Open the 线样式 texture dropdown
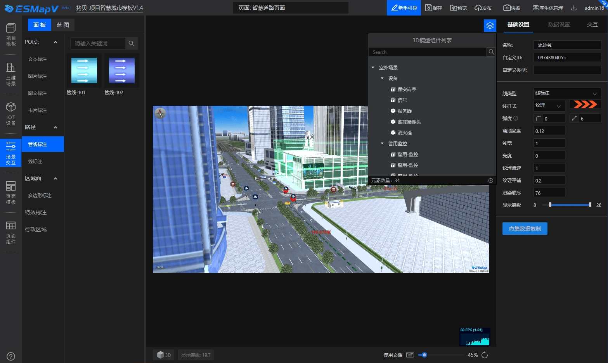This screenshot has height=363, width=608. [549, 105]
